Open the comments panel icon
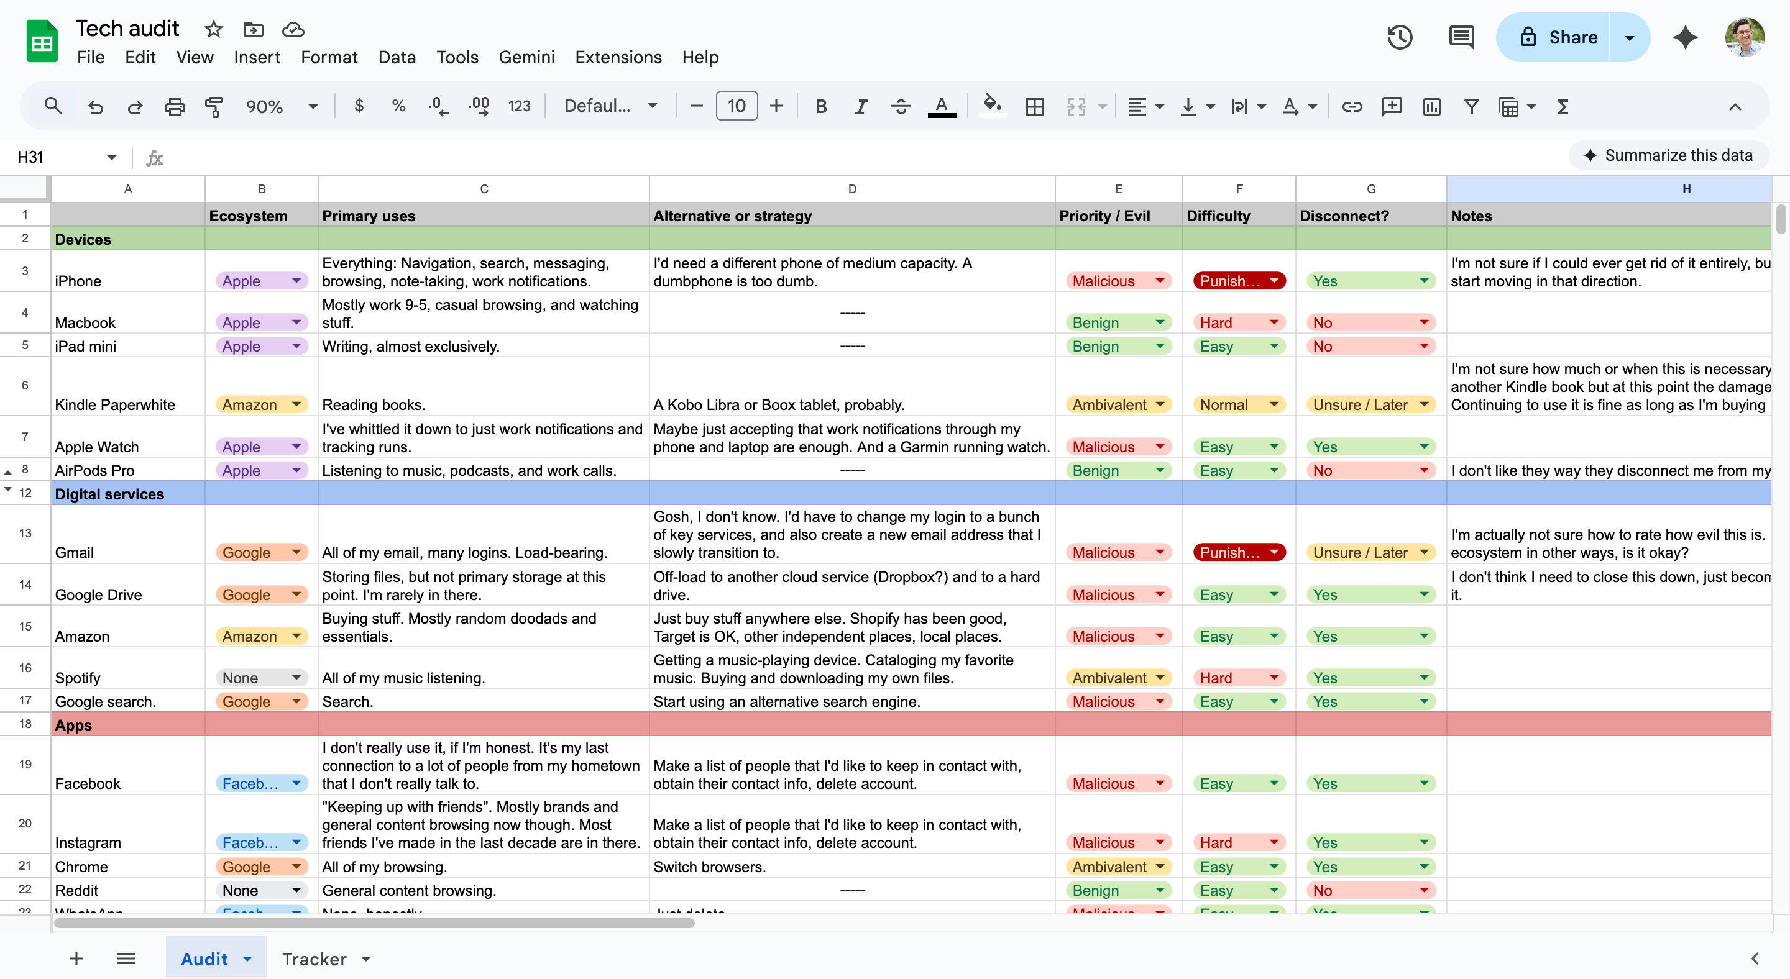Image resolution: width=1790 pixels, height=979 pixels. (1461, 37)
